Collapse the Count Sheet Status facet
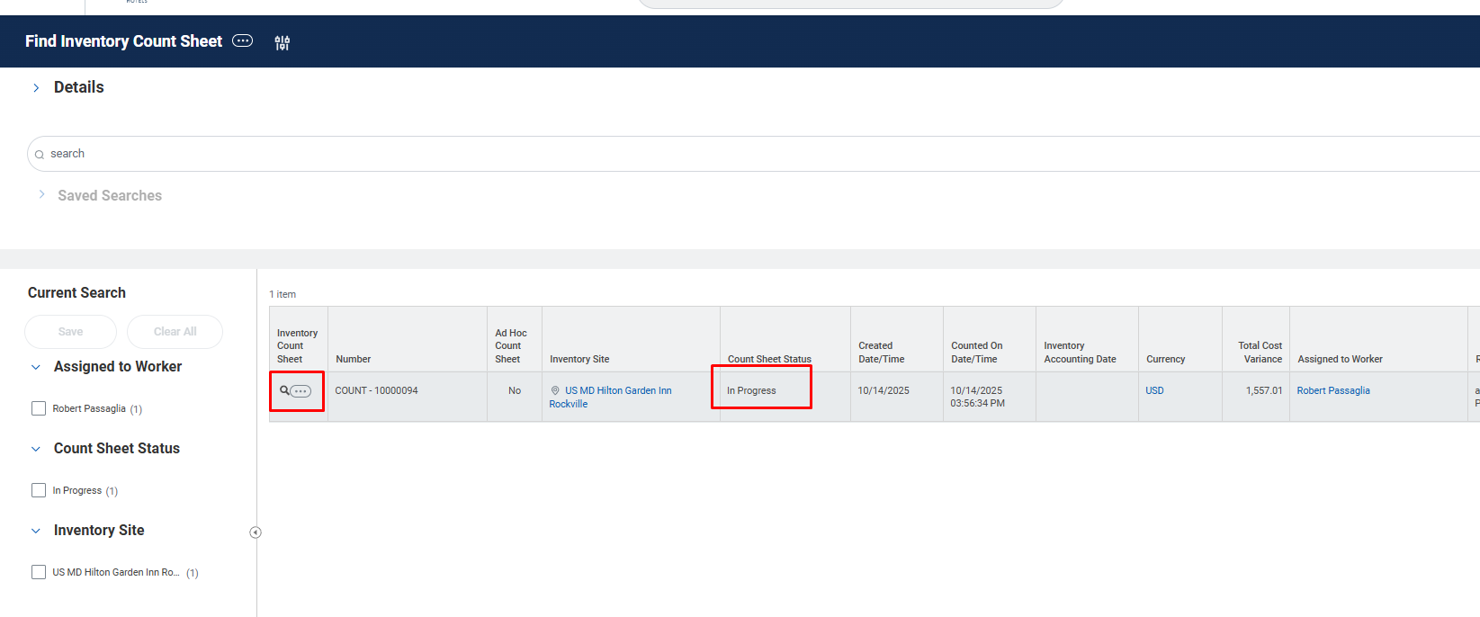1480x617 pixels. 36,449
